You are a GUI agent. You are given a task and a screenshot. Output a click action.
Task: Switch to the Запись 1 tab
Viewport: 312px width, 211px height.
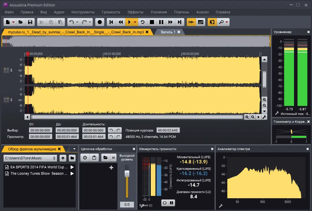(168, 32)
